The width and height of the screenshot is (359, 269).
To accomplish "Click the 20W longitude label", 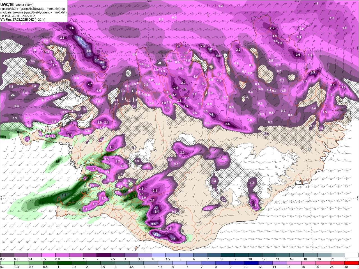I will [x=149, y=1].
